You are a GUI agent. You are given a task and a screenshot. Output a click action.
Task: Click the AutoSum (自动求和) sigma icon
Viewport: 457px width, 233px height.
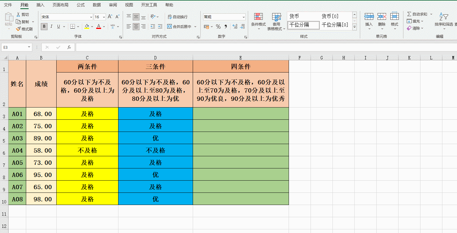pos(409,14)
